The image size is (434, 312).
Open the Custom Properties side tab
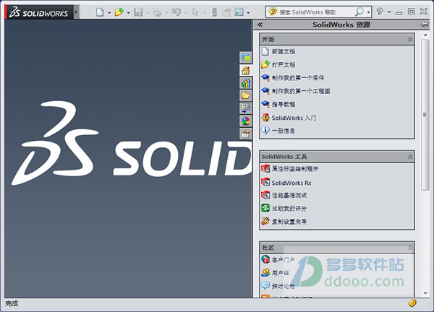[x=245, y=134]
